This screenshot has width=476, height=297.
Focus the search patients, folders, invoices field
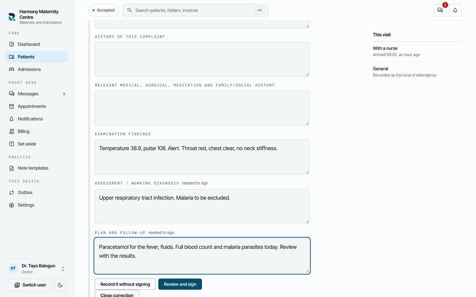(195, 10)
